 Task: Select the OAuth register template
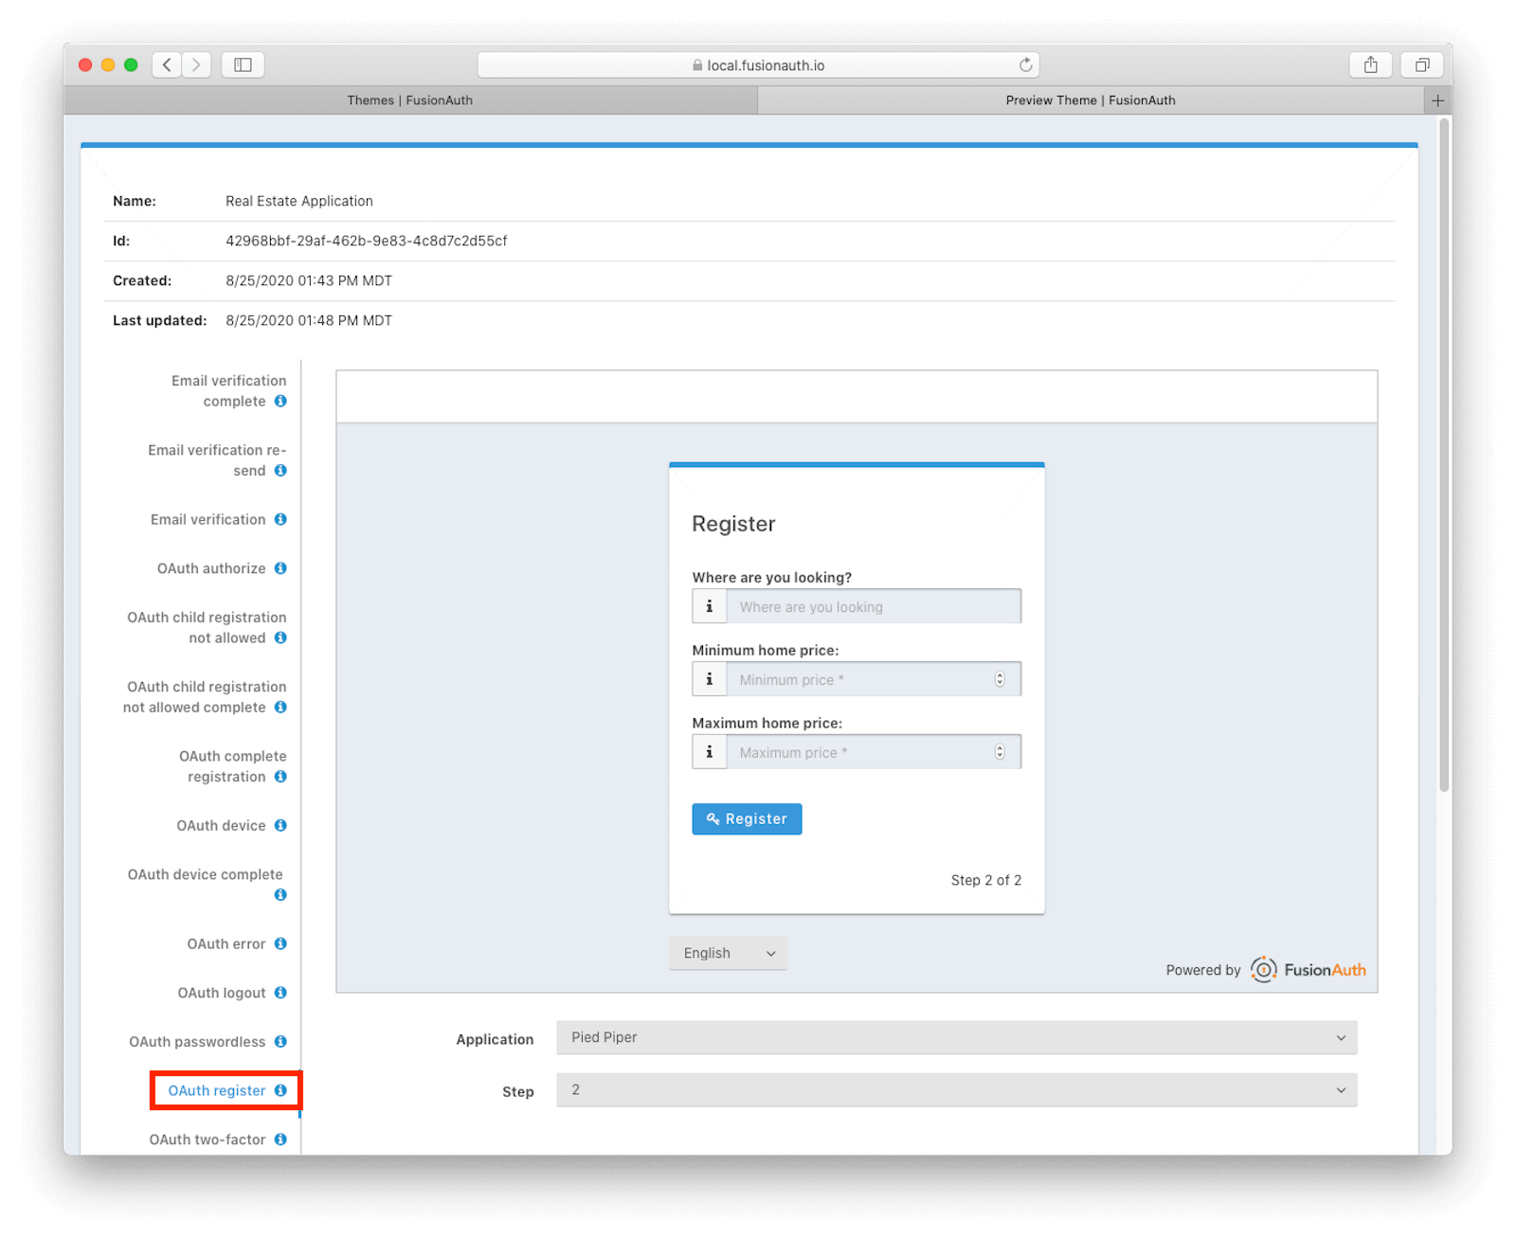pos(217,1090)
